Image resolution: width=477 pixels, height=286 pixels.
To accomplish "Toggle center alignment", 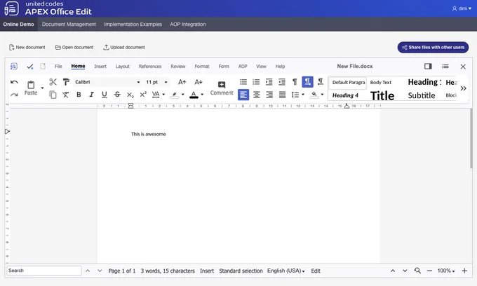I will pos(257,95).
